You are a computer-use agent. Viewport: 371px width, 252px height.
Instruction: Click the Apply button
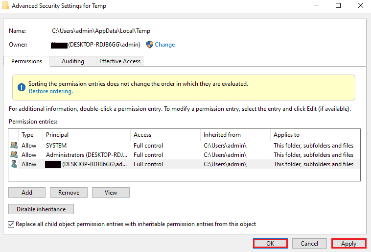coord(348,244)
